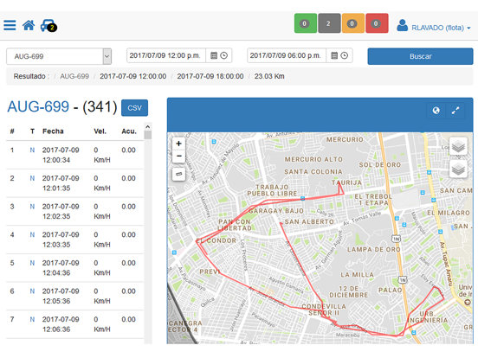Open the vehicles icon with badge 2
The height and width of the screenshot is (358, 478).
click(x=48, y=26)
